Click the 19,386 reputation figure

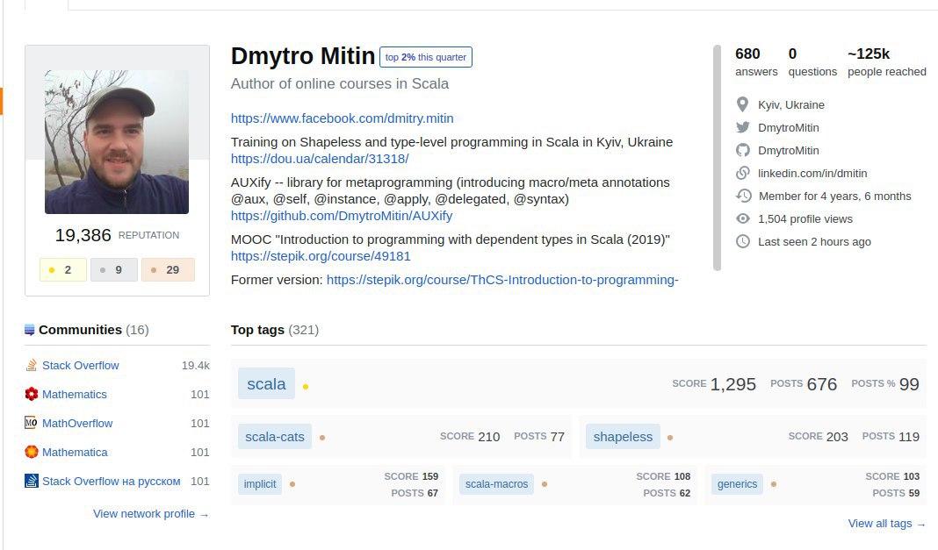pyautogui.click(x=83, y=235)
